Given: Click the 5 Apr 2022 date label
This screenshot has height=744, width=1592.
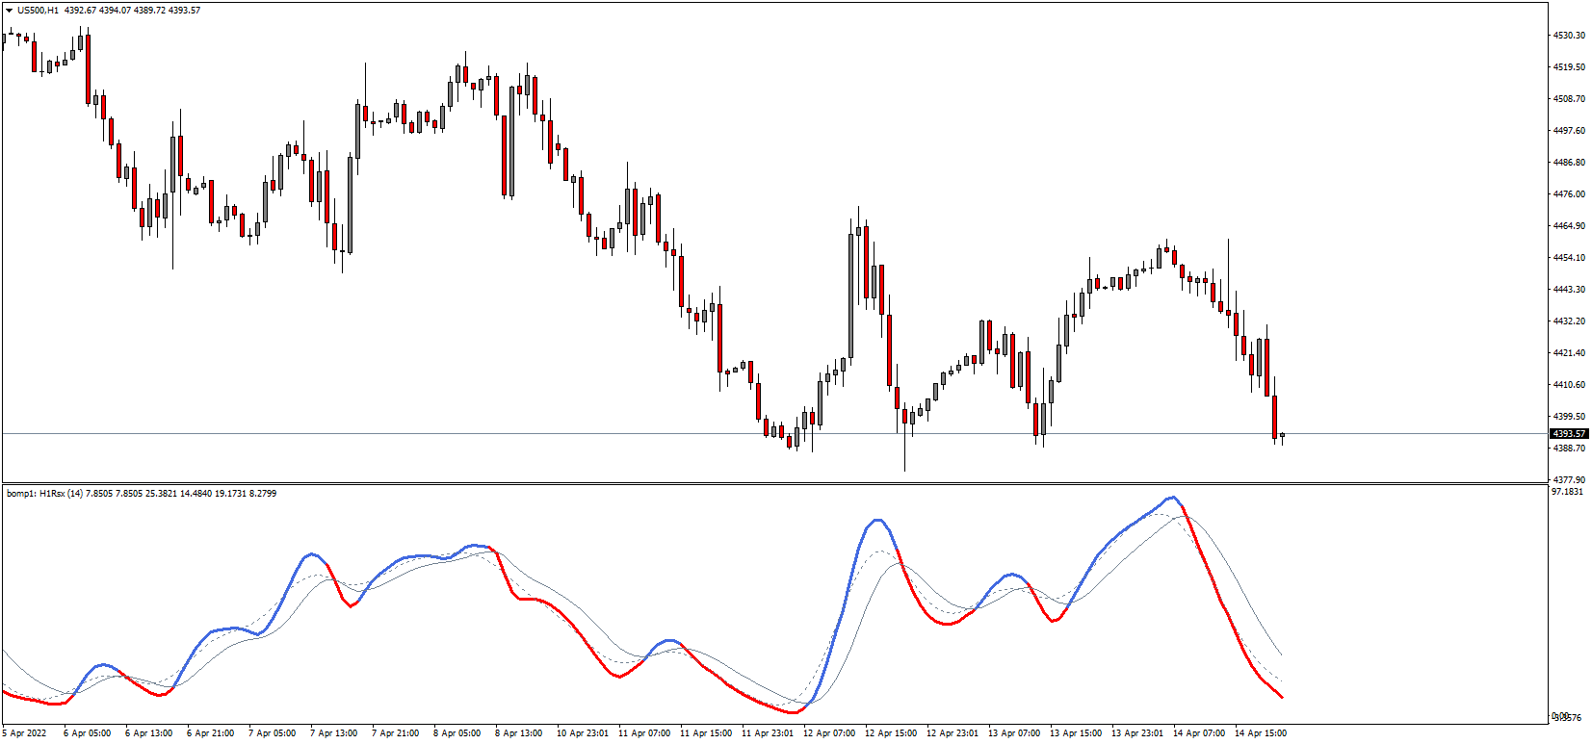Looking at the screenshot, I should pyautogui.click(x=24, y=733).
